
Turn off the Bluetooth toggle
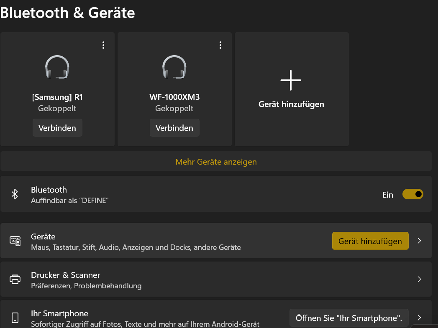(412, 194)
